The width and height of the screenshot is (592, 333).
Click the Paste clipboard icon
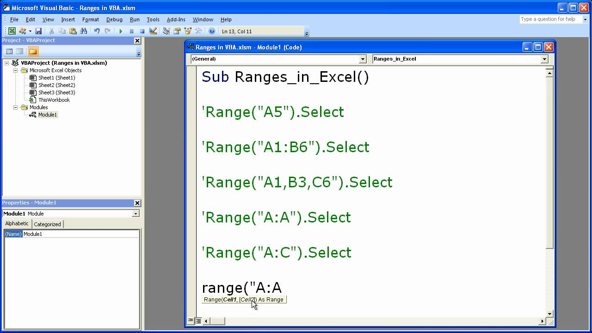tap(73, 31)
